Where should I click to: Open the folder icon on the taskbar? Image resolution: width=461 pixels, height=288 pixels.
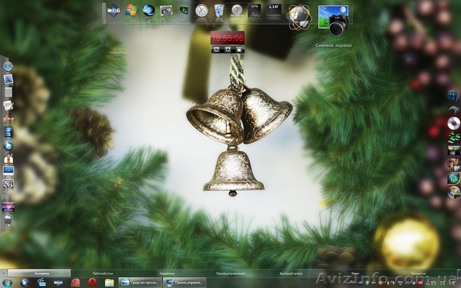[x=109, y=283]
